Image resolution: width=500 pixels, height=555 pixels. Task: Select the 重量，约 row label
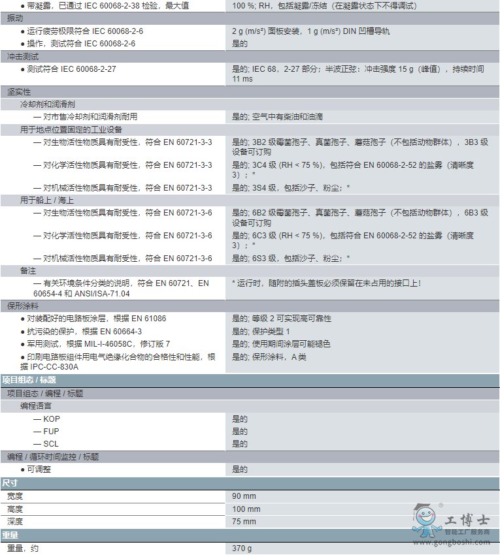23,548
